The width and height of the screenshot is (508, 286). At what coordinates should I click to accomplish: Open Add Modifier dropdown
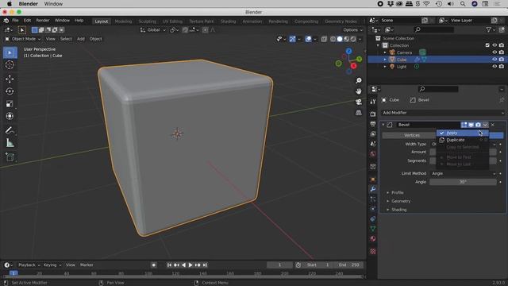(x=443, y=113)
